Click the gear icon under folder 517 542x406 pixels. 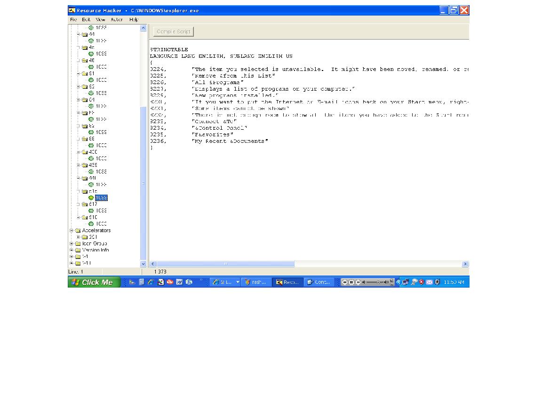(91, 211)
